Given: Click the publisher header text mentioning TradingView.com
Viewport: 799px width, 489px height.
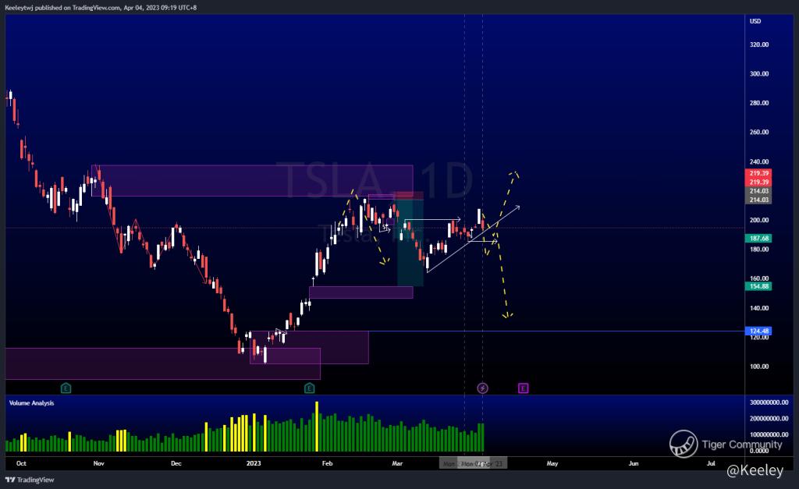Looking at the screenshot, I should [101, 8].
